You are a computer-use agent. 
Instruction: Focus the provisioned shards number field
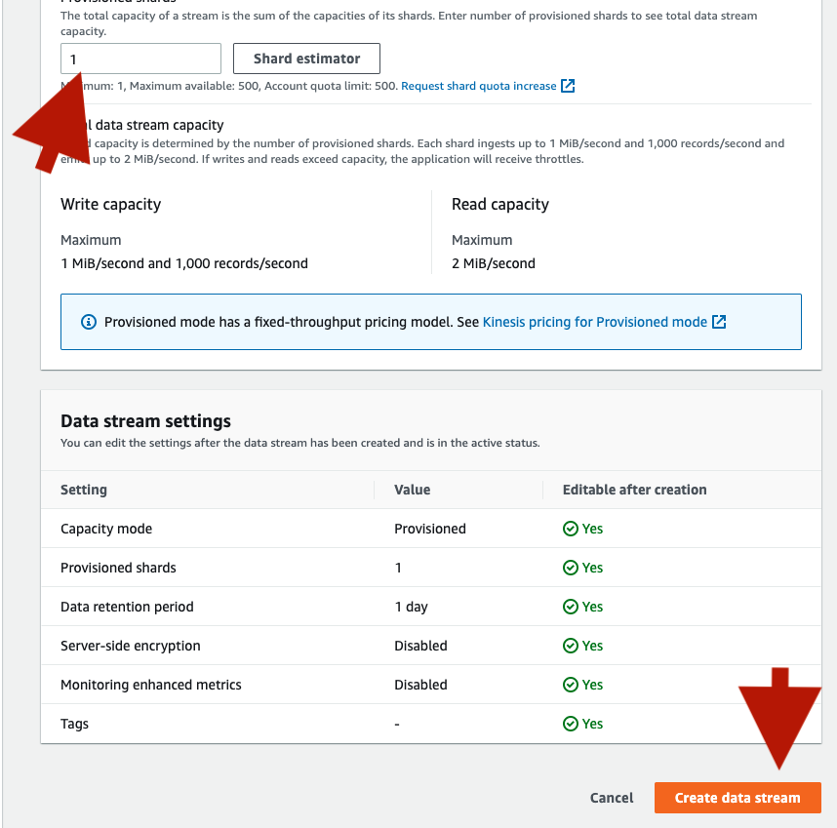tap(140, 59)
